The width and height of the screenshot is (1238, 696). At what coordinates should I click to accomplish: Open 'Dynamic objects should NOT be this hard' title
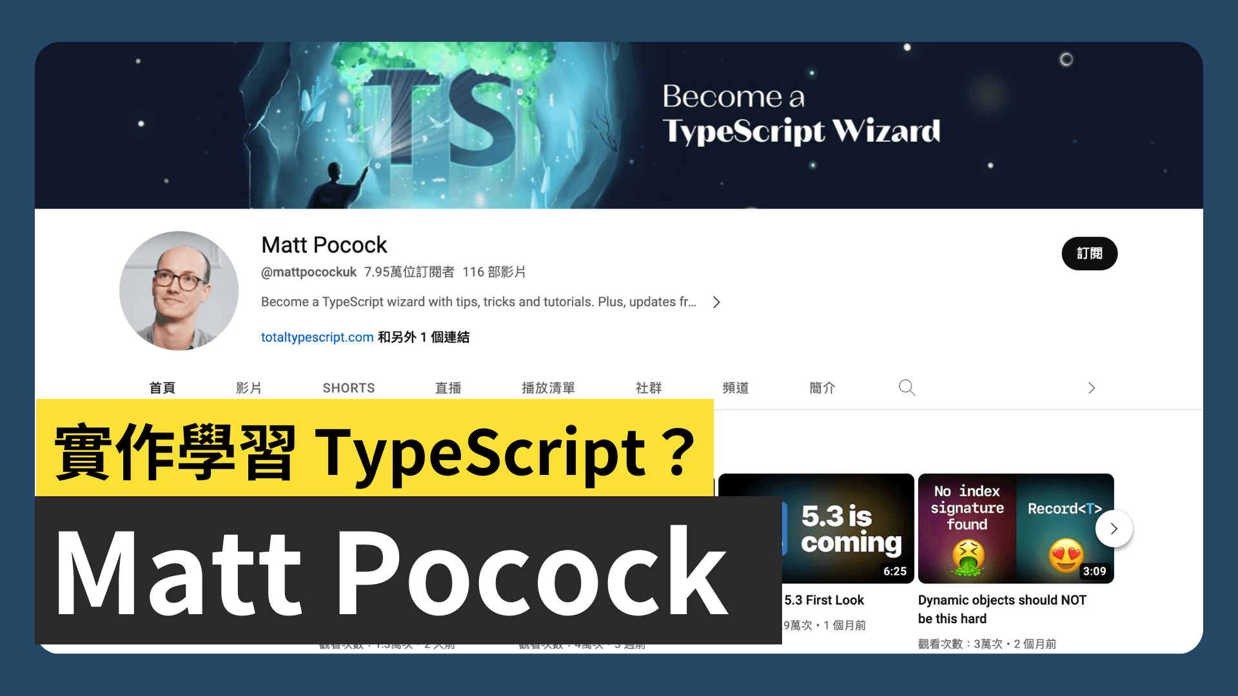click(x=1002, y=609)
